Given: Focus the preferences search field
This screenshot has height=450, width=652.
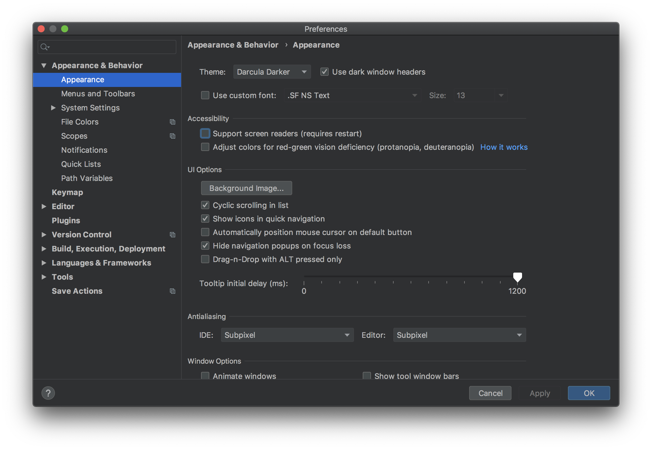Looking at the screenshot, I should (112, 47).
